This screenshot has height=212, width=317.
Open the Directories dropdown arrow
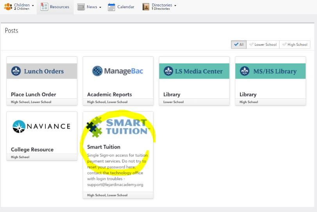click(175, 5)
